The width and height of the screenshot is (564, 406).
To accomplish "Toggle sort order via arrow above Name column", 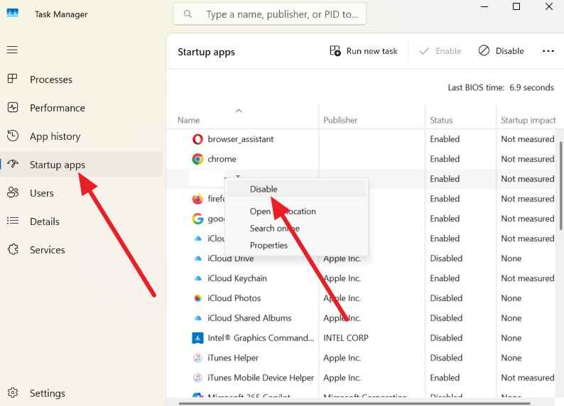I will point(239,111).
